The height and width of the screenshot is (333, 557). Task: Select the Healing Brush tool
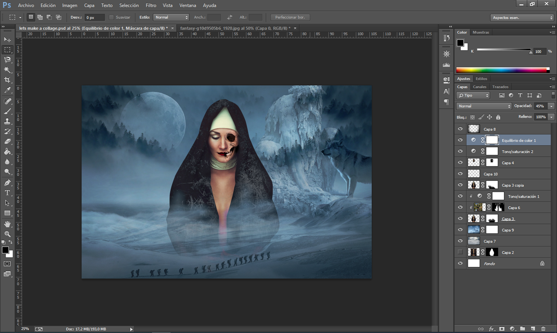point(7,101)
